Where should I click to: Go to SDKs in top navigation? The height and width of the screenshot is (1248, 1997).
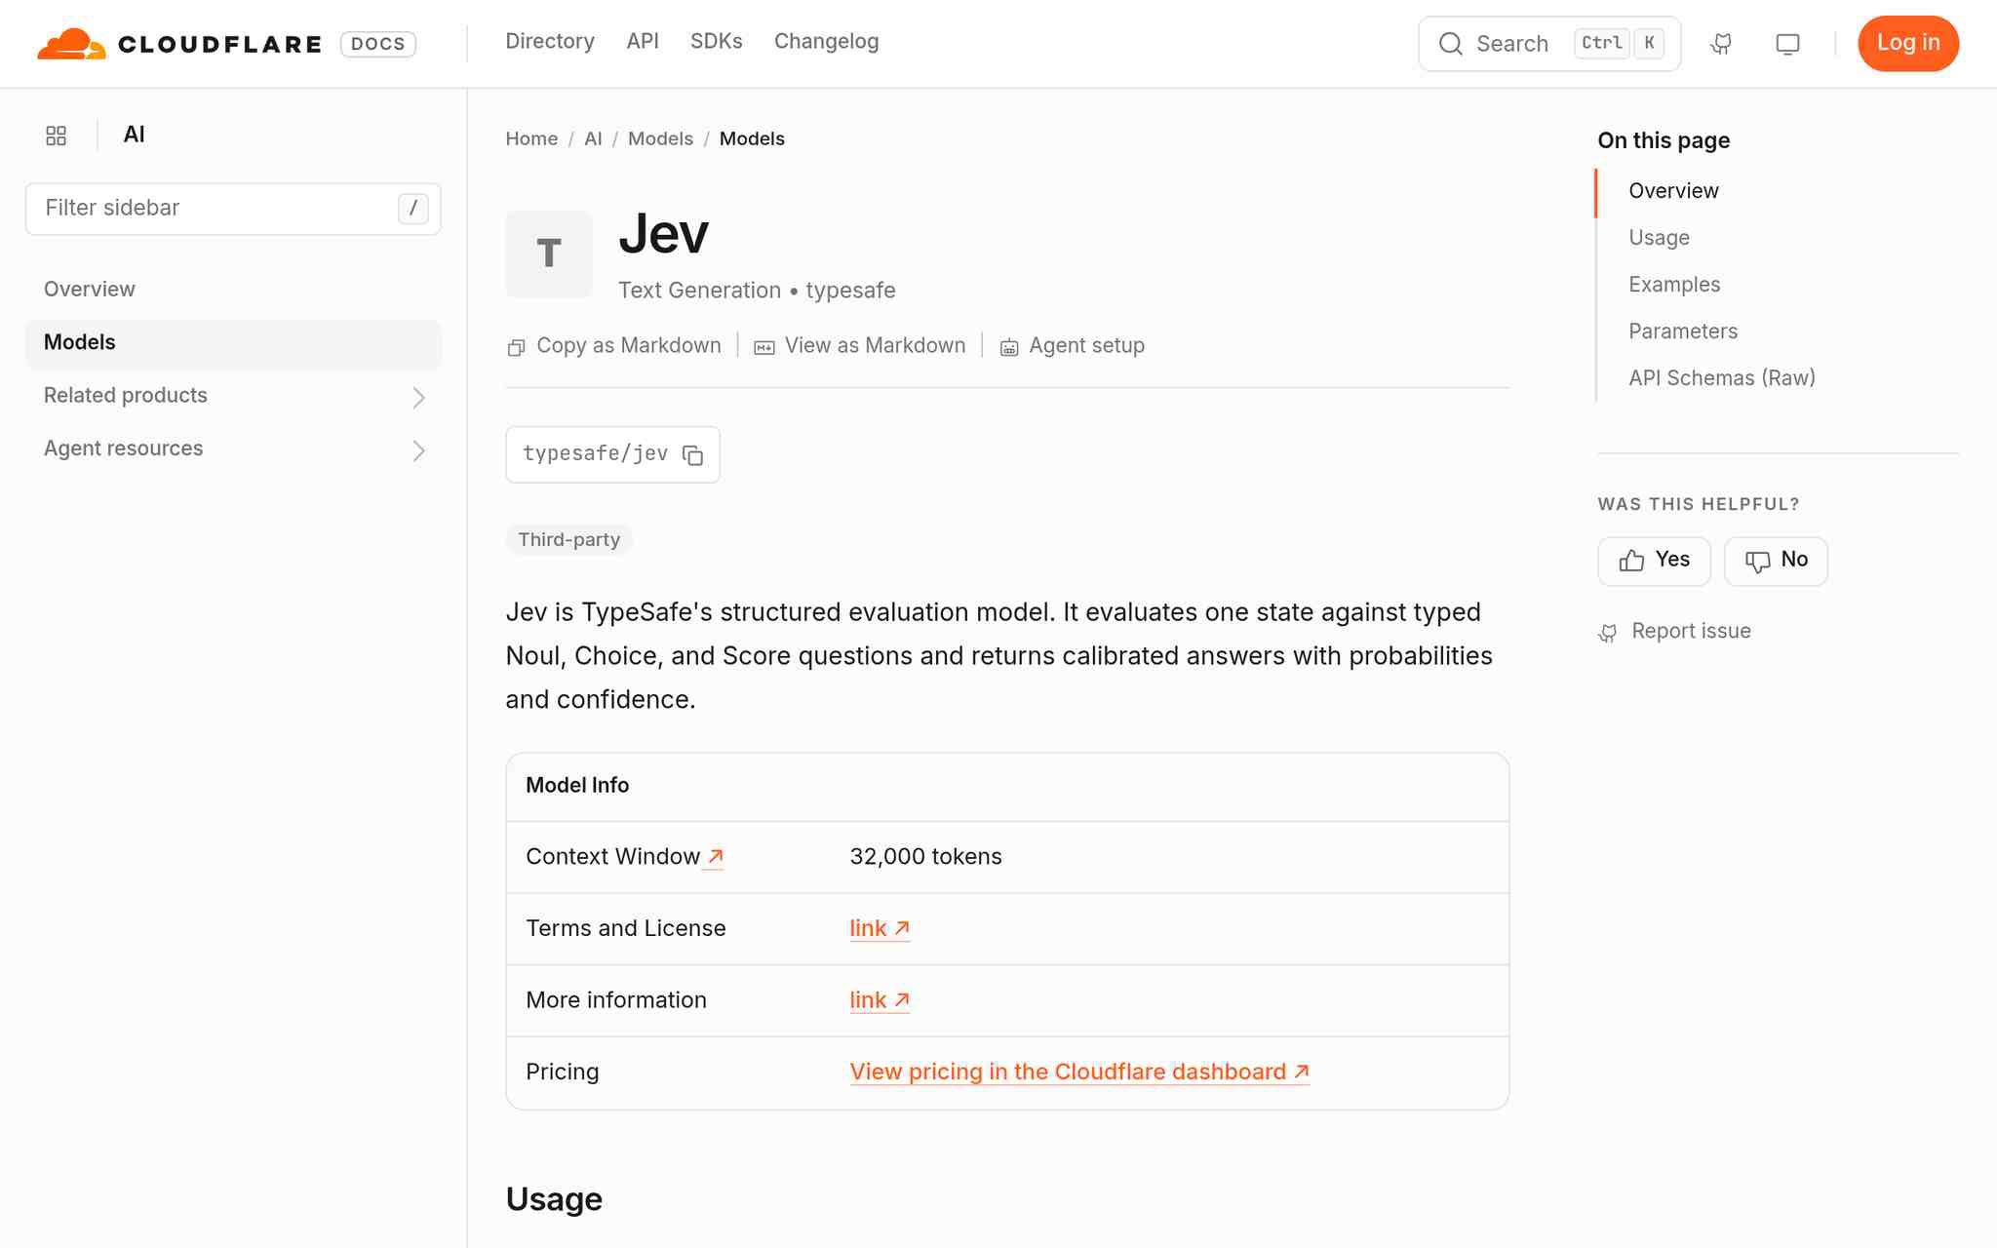click(717, 42)
